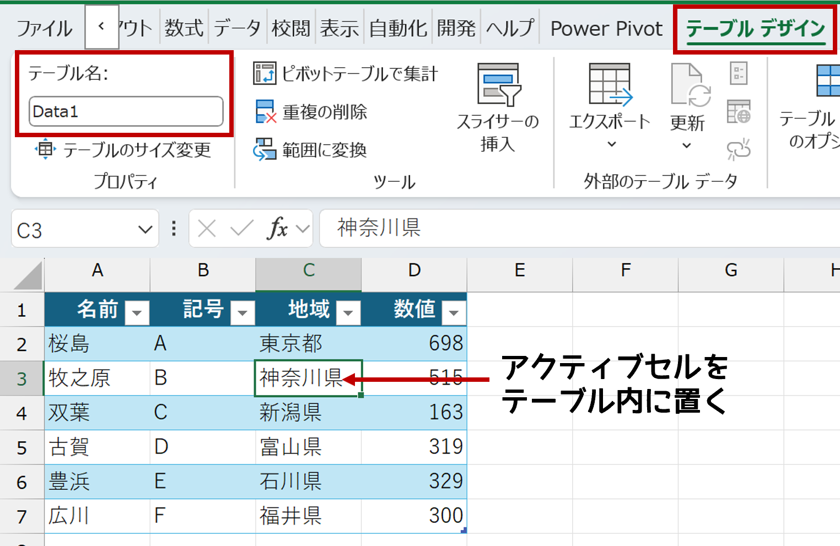Click Summarize with PivotTable icon
Viewport: 840px width, 546px height.
pyautogui.click(x=265, y=73)
